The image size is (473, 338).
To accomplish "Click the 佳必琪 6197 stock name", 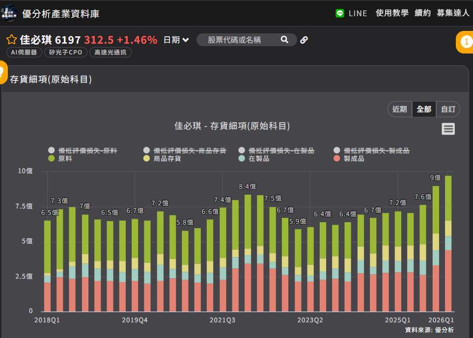I will click(x=50, y=40).
